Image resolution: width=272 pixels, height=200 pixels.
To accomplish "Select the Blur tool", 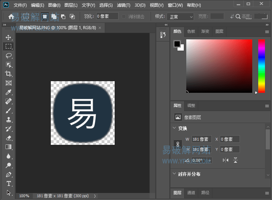I will [8, 156].
